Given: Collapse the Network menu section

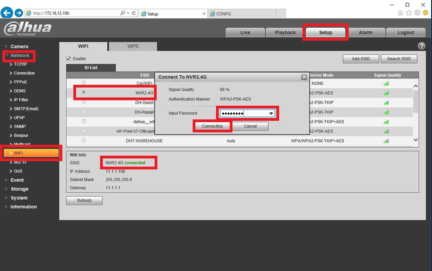Looking at the screenshot, I should (20, 56).
